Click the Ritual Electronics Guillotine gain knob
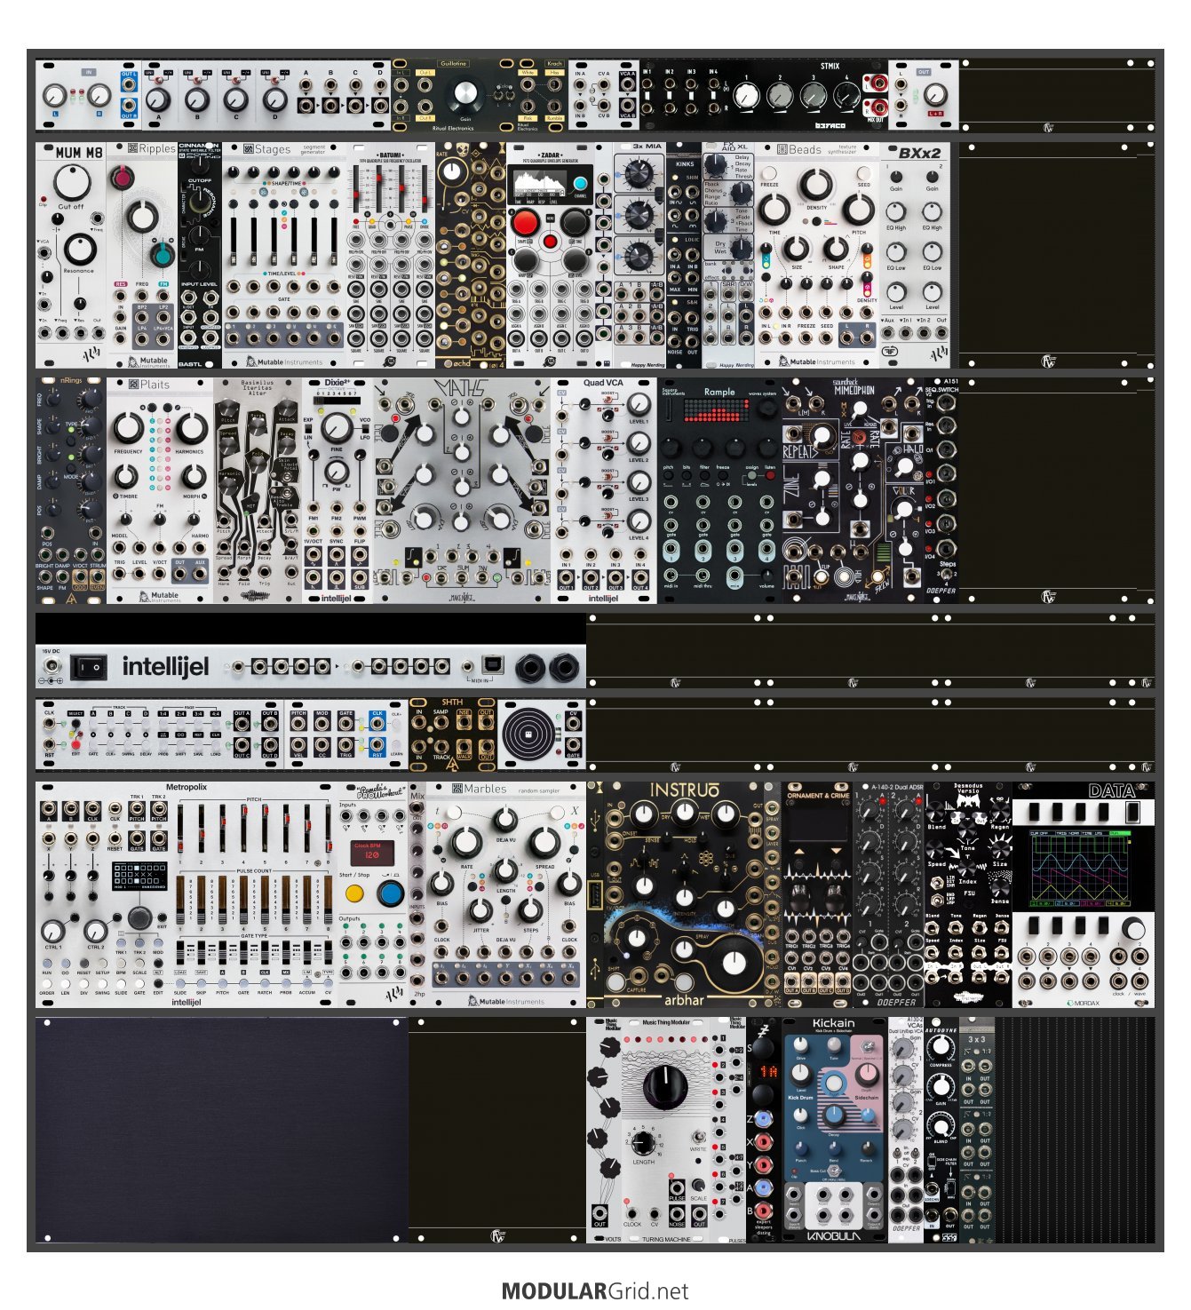 pyautogui.click(x=464, y=92)
